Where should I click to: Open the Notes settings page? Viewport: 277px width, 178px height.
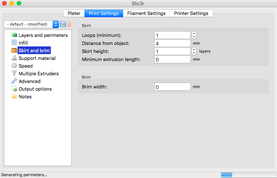[x=25, y=96]
